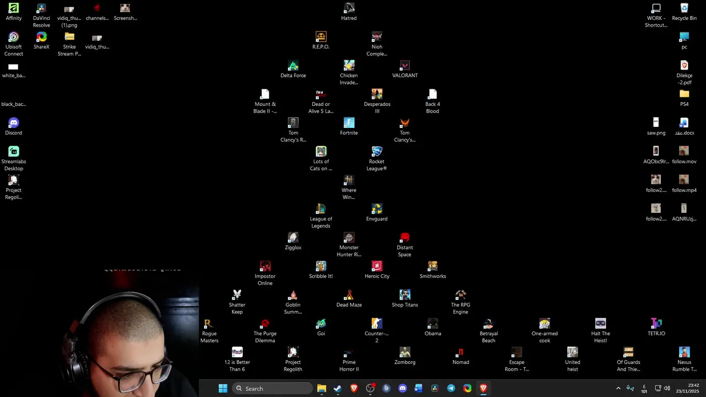Select the One-armed cook icon
Screen dimensions: 706x397
(x=544, y=331)
